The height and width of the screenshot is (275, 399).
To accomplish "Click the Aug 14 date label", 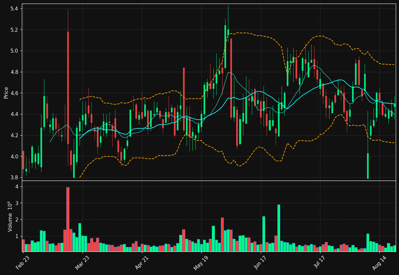I will coord(379,262).
